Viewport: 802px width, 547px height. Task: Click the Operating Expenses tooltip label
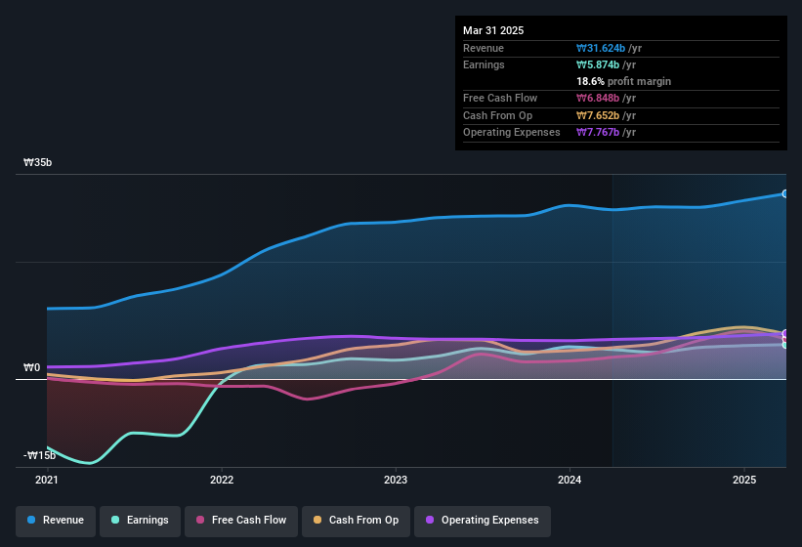pos(512,133)
